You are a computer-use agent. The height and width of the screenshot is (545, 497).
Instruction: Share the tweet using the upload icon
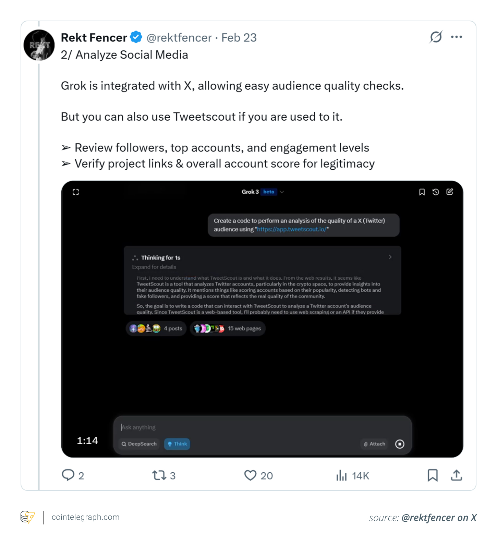(456, 475)
